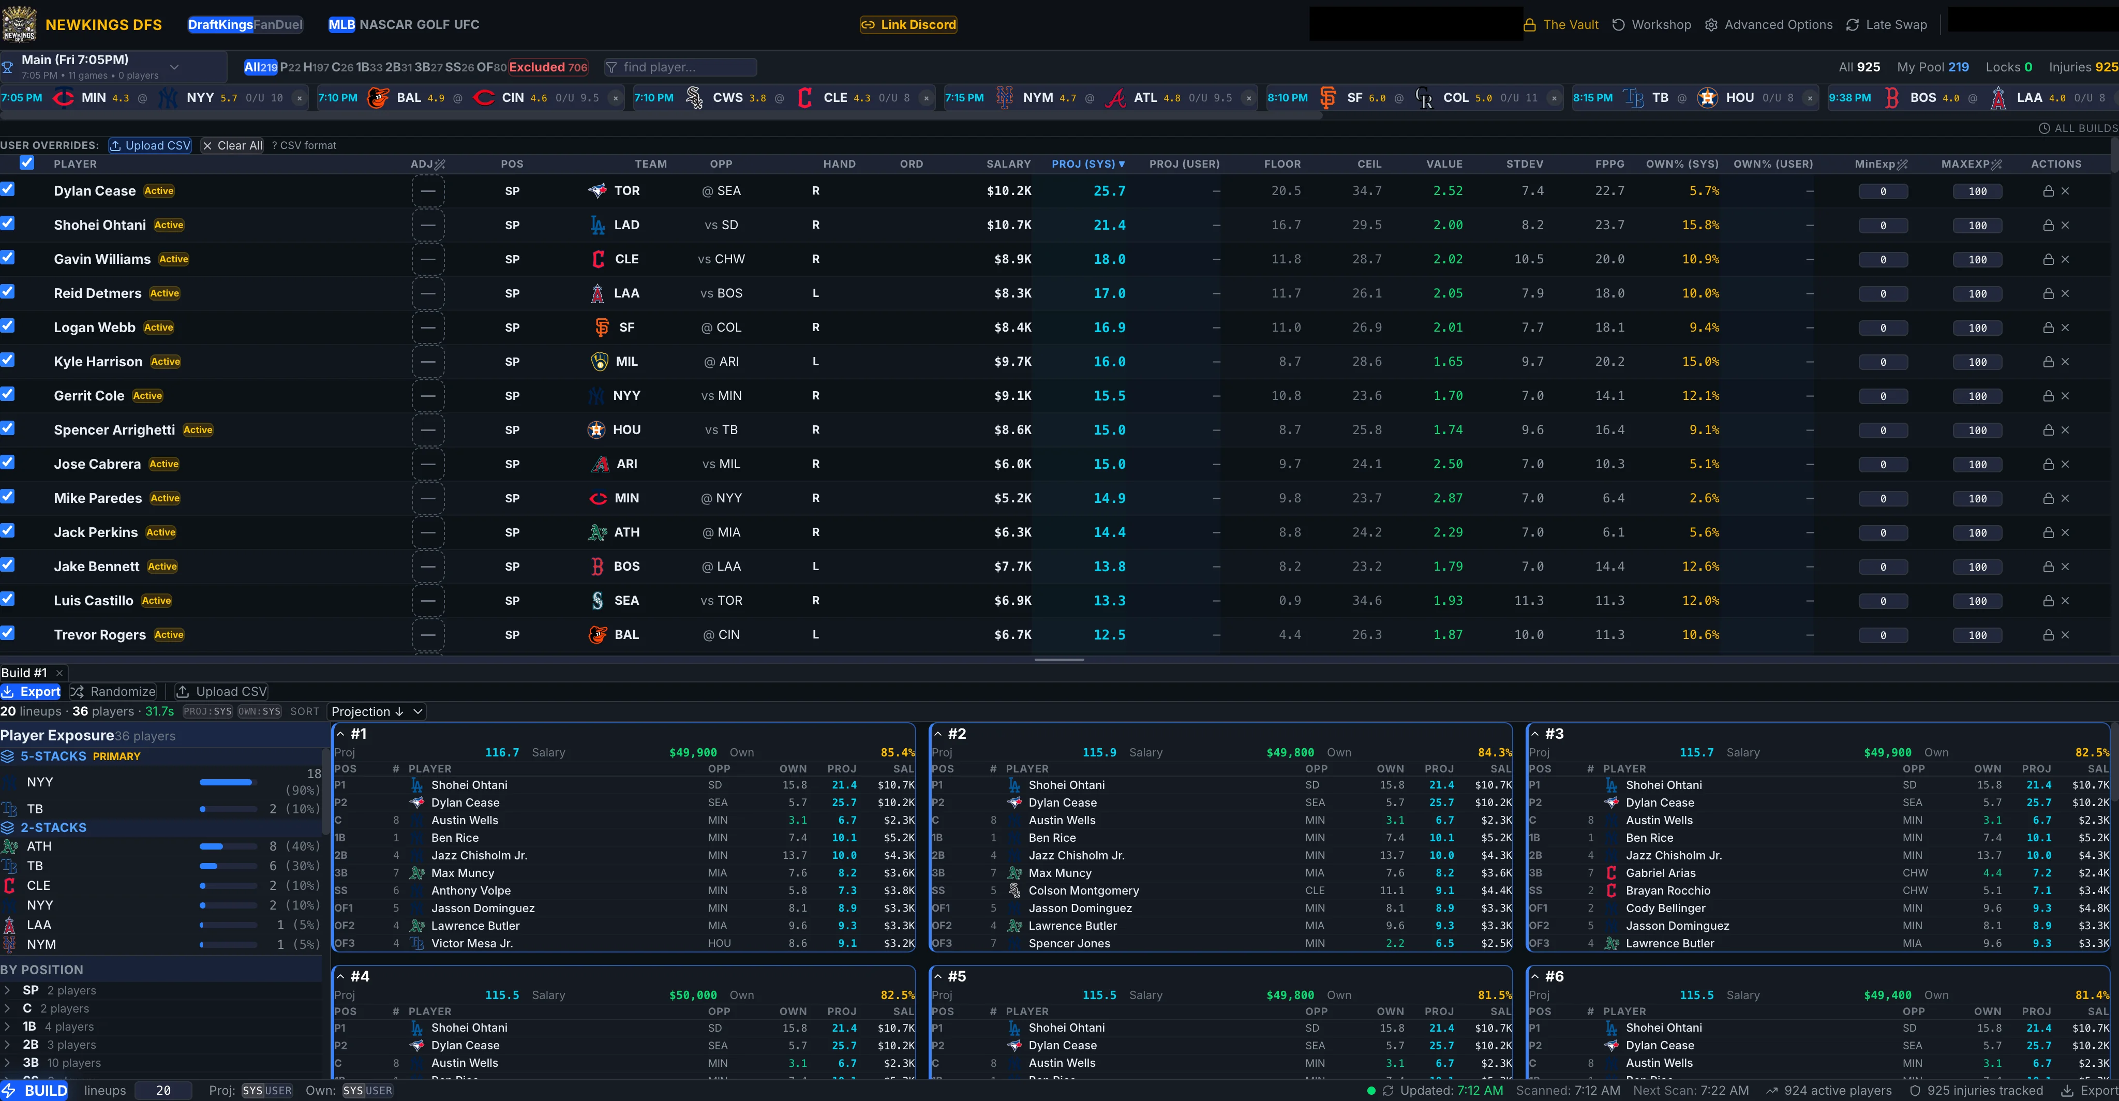Viewport: 2119px width, 1101px height.
Task: Click NYY 5-stack exposure bar
Action: 229,783
